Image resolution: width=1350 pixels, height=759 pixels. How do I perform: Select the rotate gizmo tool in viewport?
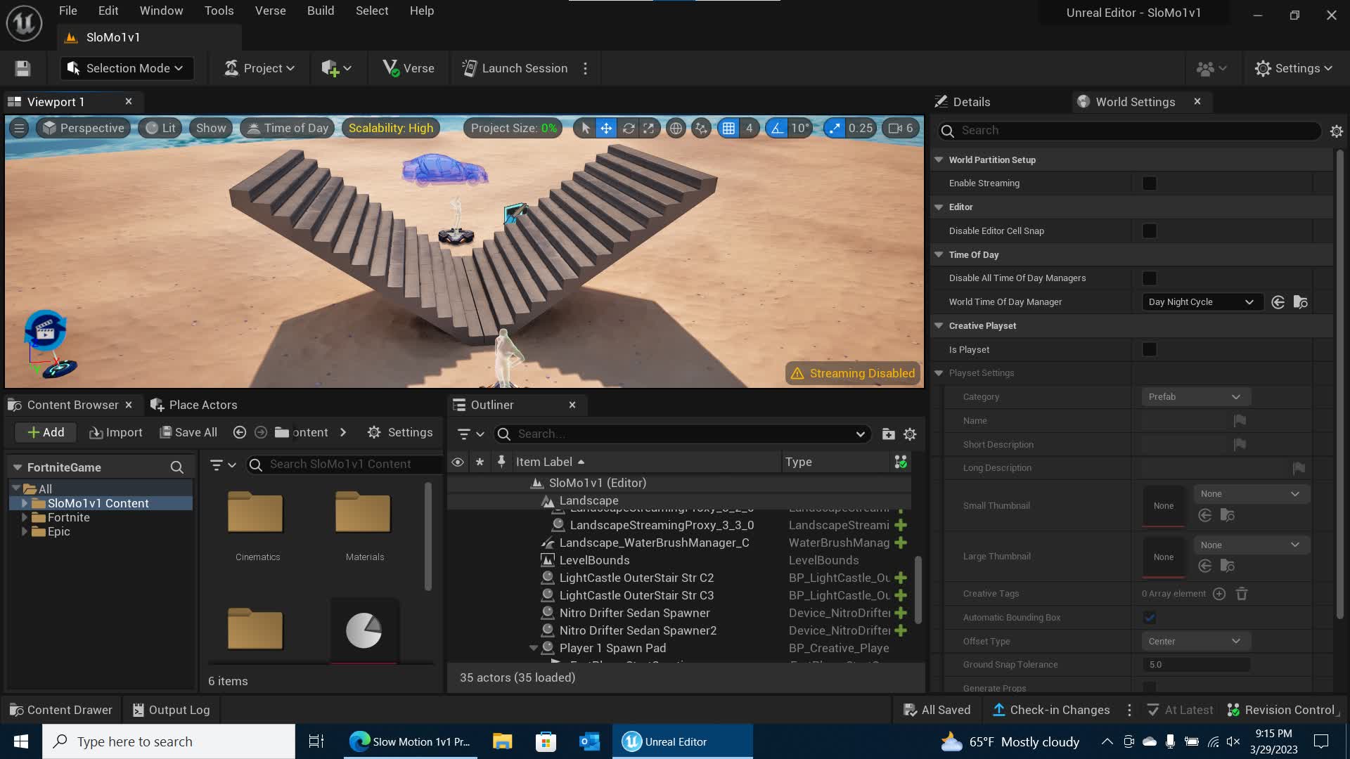pyautogui.click(x=628, y=128)
